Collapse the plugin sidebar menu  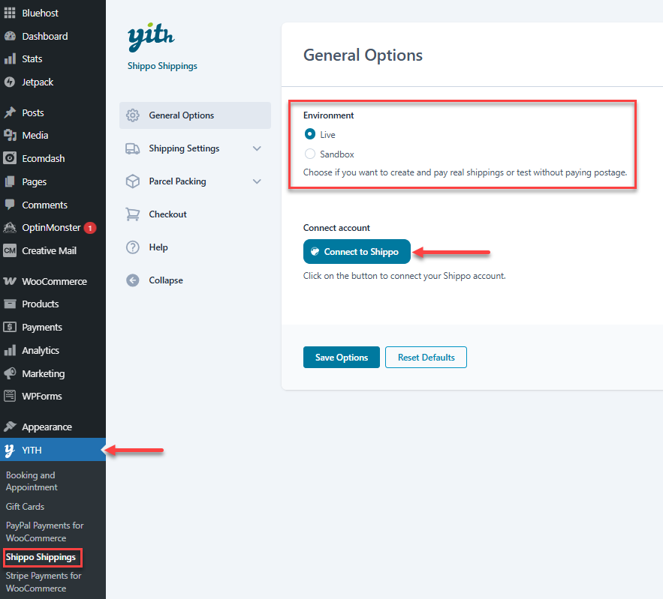click(x=158, y=280)
